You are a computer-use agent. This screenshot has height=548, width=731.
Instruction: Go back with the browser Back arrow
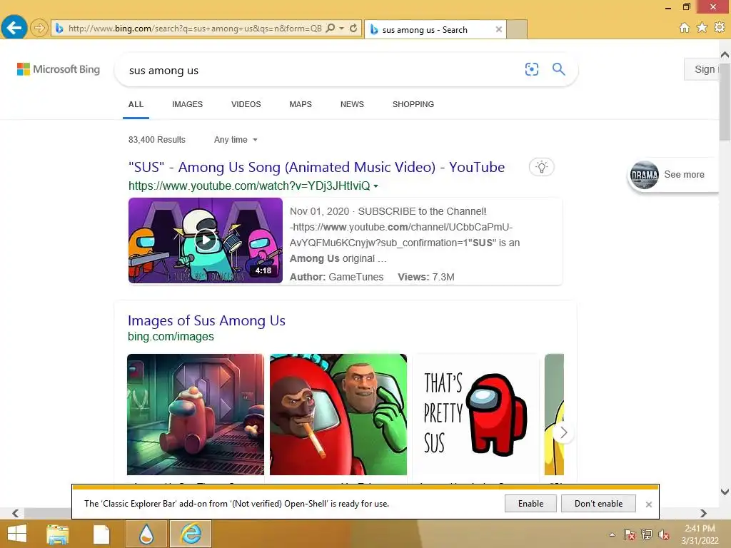point(14,28)
